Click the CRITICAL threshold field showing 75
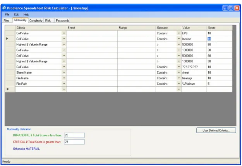Viewport: 242px width, 166px height. (x=74, y=142)
